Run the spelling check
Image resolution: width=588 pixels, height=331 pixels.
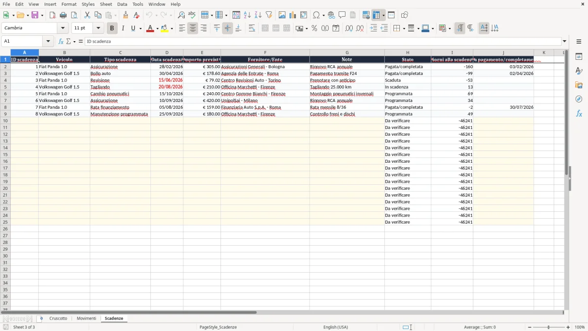tap(192, 15)
